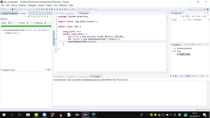210x118 pixels.
Task: Click the Last Edit Location arrow icon
Action: point(86,9)
